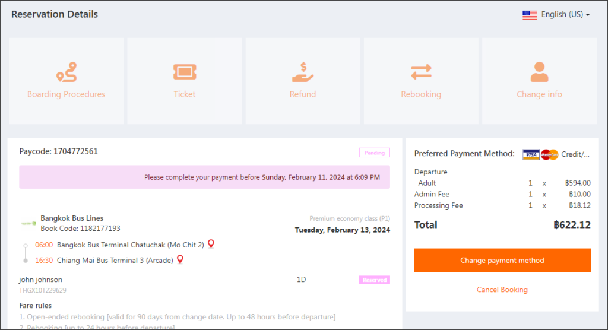Click the Mastercard logo icon
Image resolution: width=608 pixels, height=330 pixels.
(x=550, y=154)
